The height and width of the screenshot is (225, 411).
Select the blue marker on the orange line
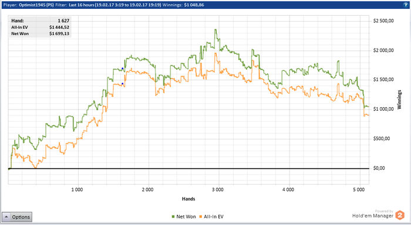click(122, 84)
